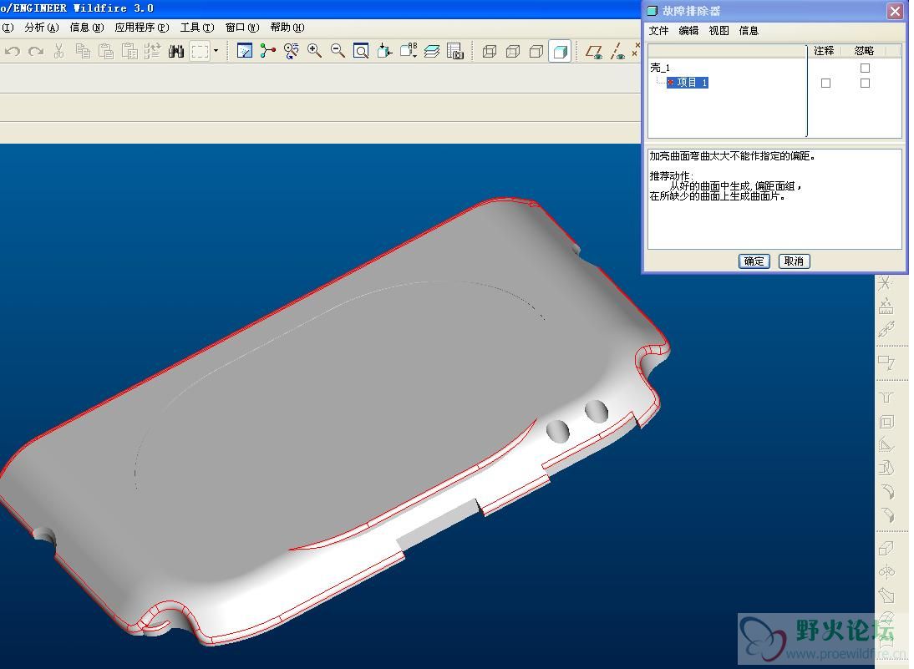This screenshot has width=914, height=669.
Task: Click the Regenerate model icon
Action: [x=152, y=51]
